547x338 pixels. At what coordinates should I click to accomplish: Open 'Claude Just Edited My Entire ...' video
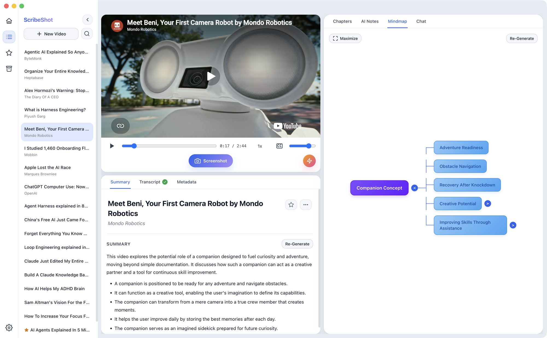[57, 261]
